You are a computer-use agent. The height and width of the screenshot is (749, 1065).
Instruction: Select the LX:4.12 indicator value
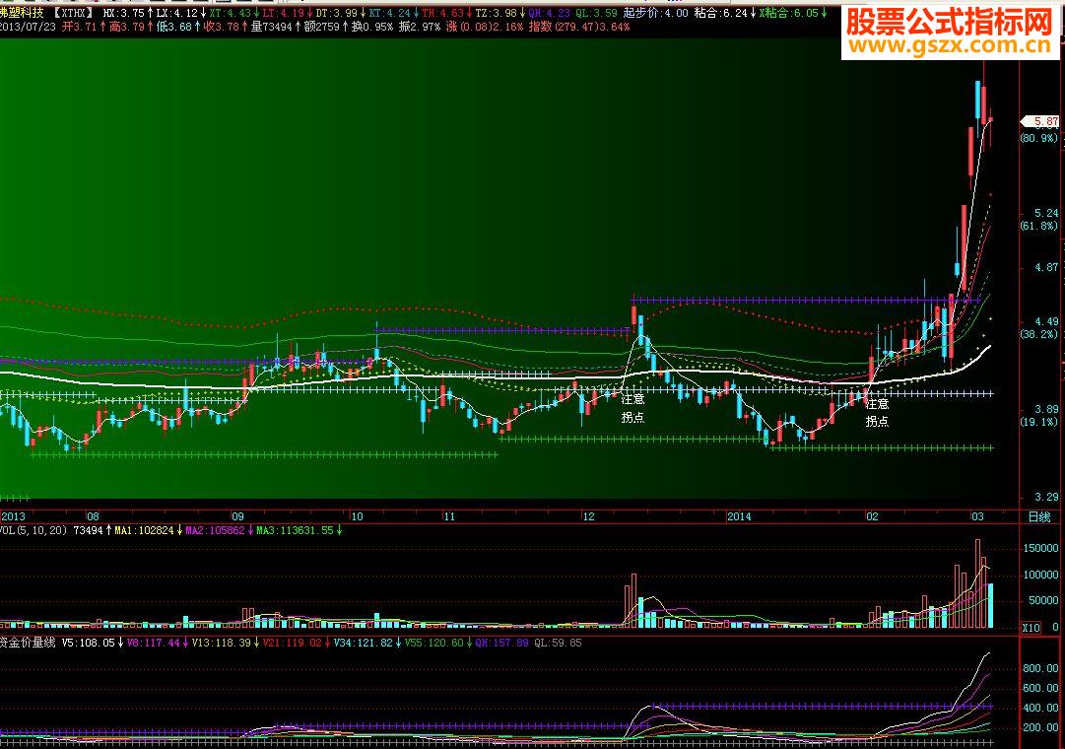click(x=176, y=13)
